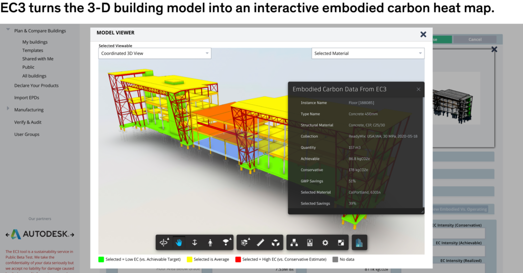The image size is (523, 273).
Task: Open the Selected Material dropdown
Action: click(x=368, y=54)
